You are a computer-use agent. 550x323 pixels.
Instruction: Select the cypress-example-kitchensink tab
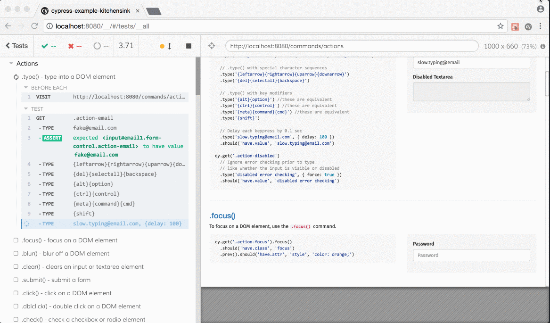pyautogui.click(x=90, y=11)
